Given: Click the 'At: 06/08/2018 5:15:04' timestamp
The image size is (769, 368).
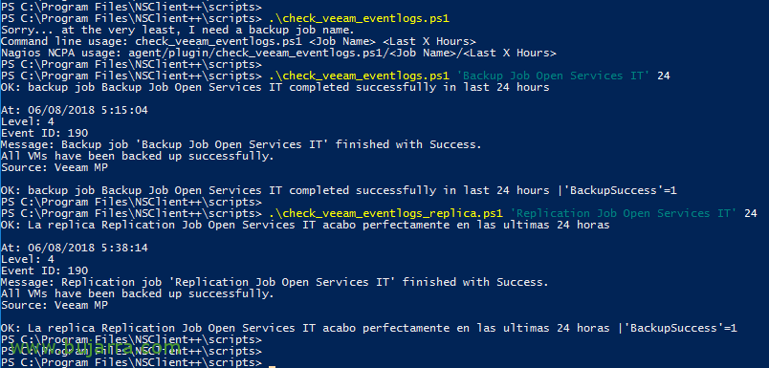Looking at the screenshot, I should 74,110.
